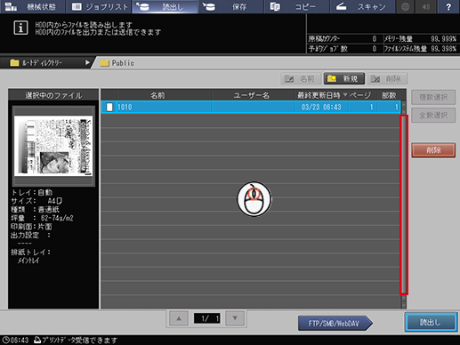Click the speaker volume icon

pos(426,6)
